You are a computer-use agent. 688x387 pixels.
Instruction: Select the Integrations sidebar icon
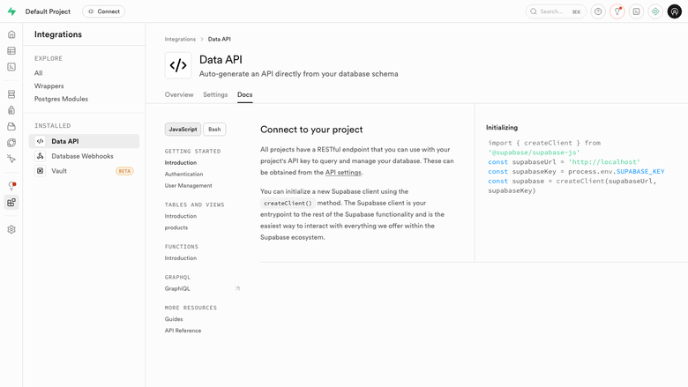11,203
